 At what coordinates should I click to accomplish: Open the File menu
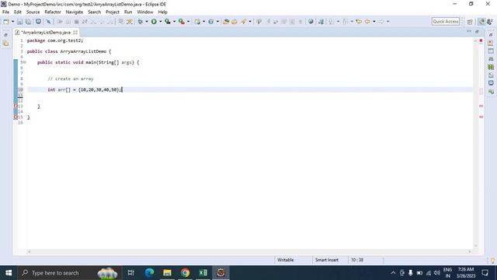coord(5,12)
